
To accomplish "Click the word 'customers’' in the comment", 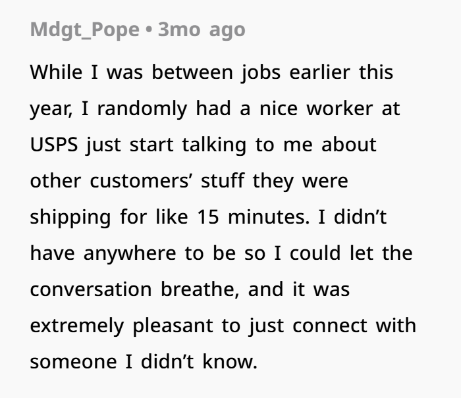I will pyautogui.click(x=142, y=181).
